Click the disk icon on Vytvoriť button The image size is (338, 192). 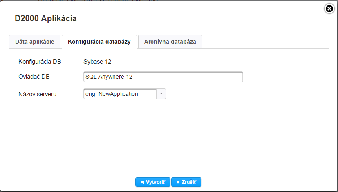tap(142, 183)
